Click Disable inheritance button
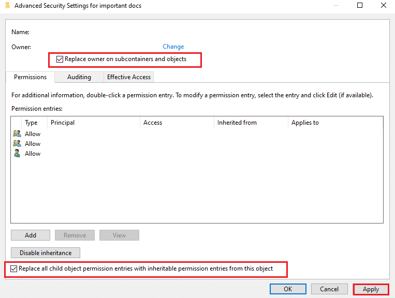Viewport: 395px width, 298px height. pyautogui.click(x=46, y=252)
